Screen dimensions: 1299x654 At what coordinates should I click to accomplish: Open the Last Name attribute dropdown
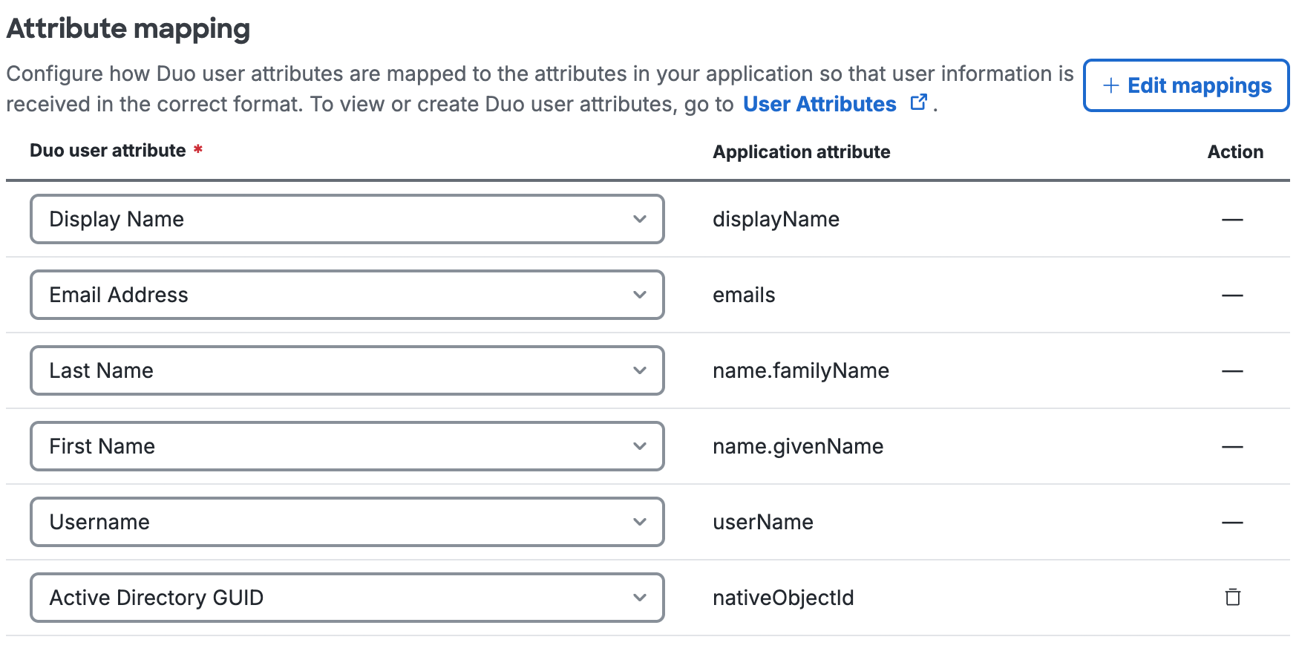pos(347,370)
